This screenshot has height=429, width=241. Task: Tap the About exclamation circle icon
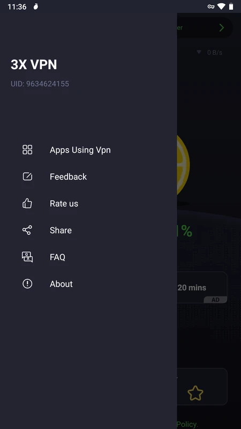coord(27,284)
